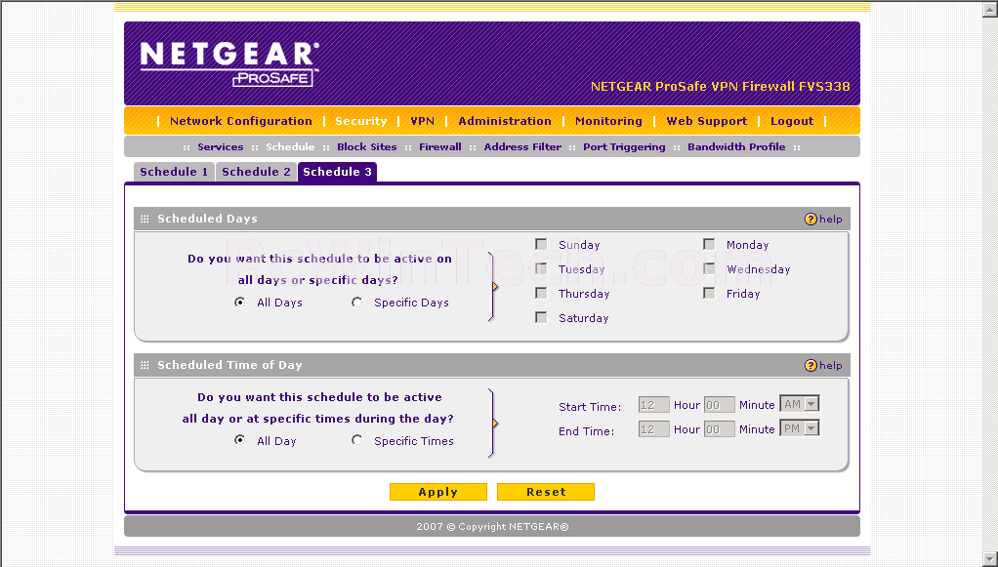
Task: Click the Apply button
Action: (x=437, y=492)
